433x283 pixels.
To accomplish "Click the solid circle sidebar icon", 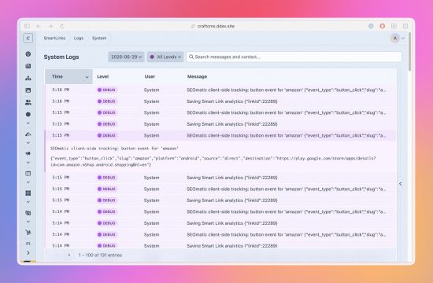I will point(28,114).
